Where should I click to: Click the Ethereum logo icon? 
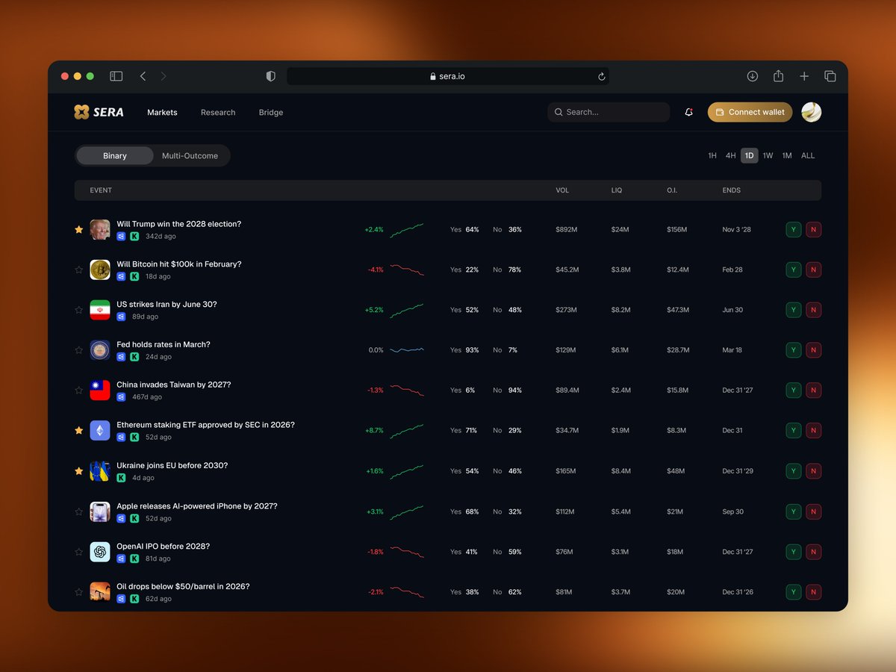point(100,431)
